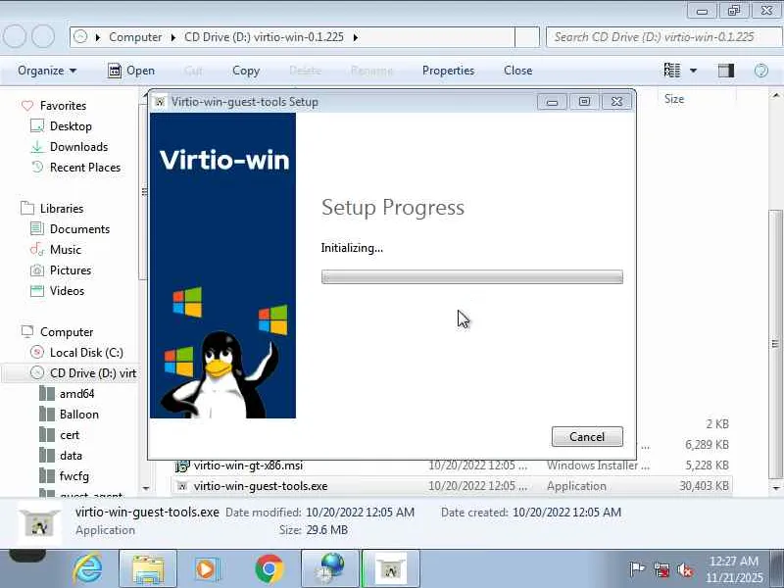The width and height of the screenshot is (784, 588).
Task: Click the Local Disk drive icon
Action: (37, 353)
